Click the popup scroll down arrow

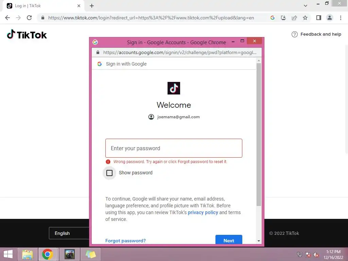pyautogui.click(x=259, y=241)
